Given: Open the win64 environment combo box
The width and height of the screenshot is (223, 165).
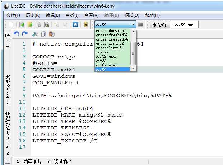Looking at the screenshot, I should (x=115, y=24).
